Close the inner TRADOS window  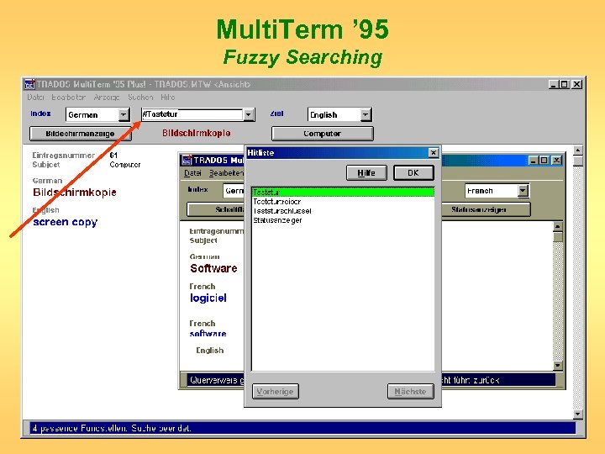point(556,161)
